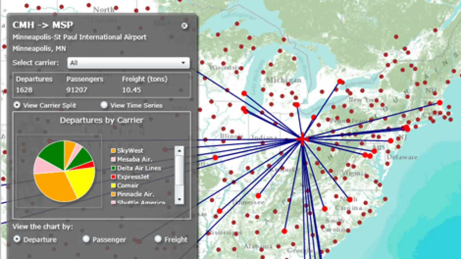Click the legend scrollbar thumb
The height and width of the screenshot is (259, 461).
tap(179, 170)
